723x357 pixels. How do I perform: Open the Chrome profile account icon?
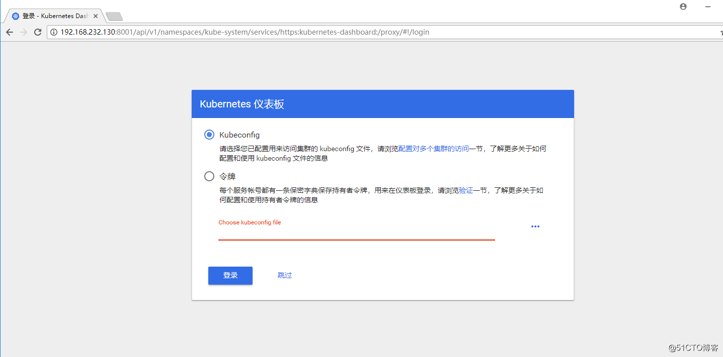tap(683, 7)
